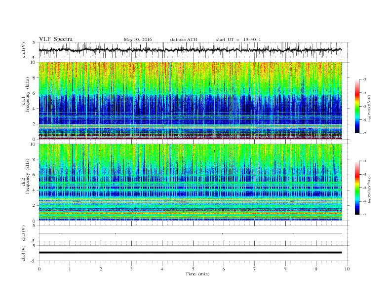Click the 9 minute tick label
This screenshot has width=391, height=302.
click(x=316, y=269)
